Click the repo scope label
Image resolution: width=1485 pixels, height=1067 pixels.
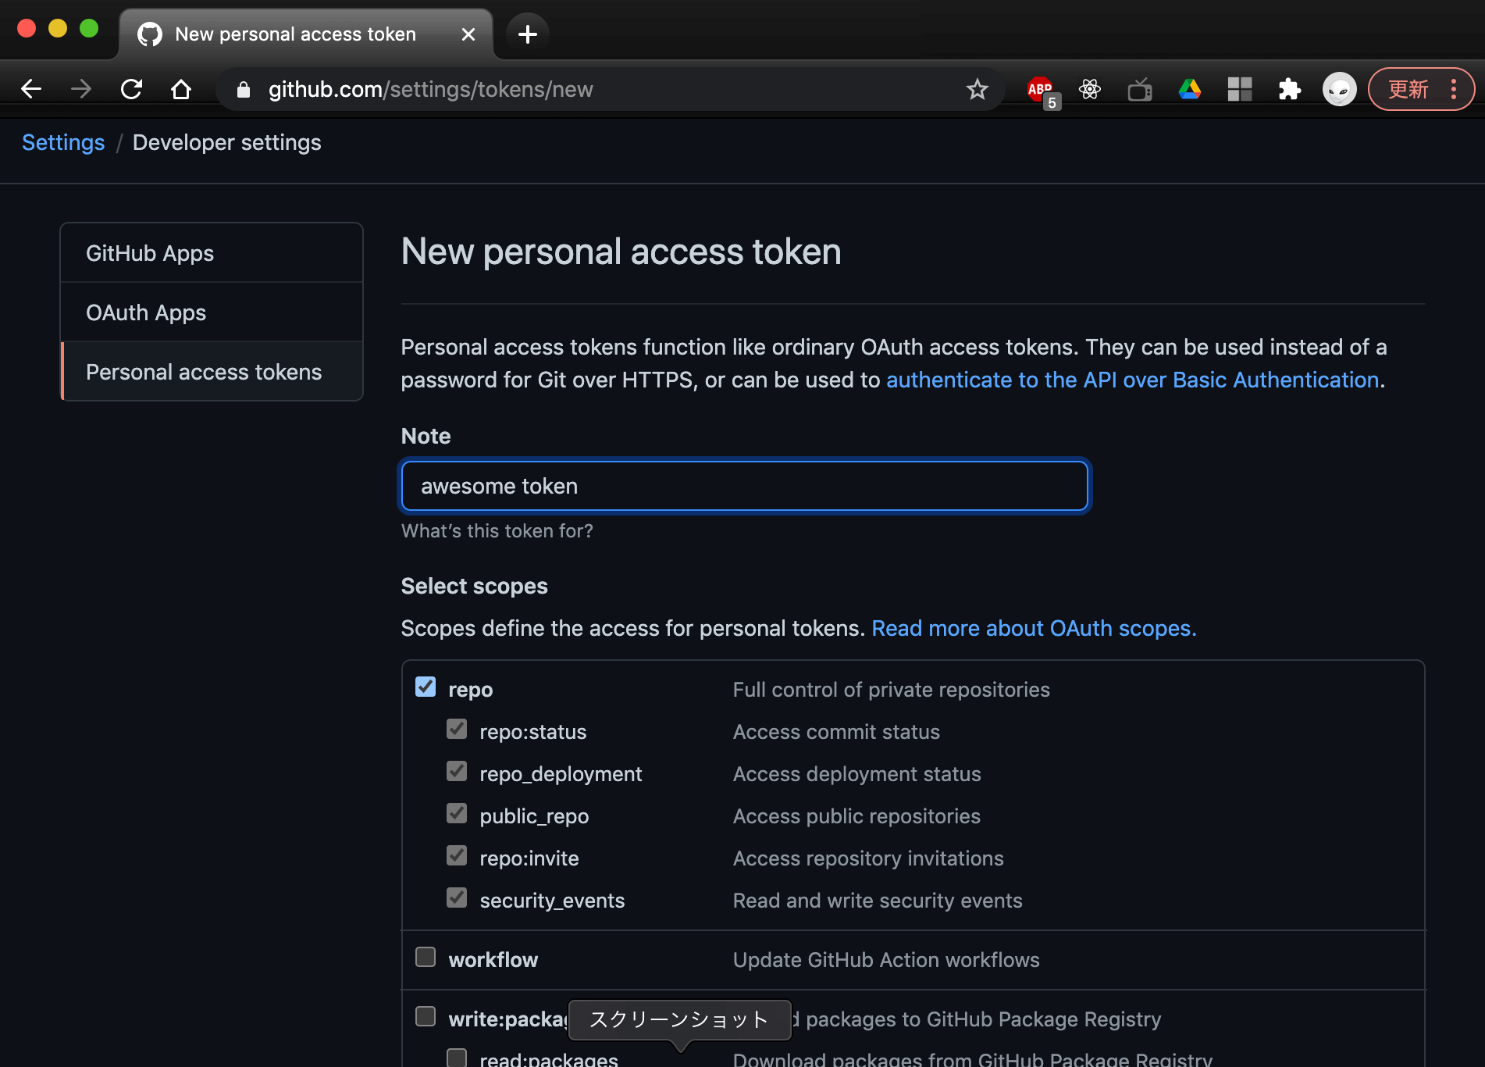click(x=471, y=690)
